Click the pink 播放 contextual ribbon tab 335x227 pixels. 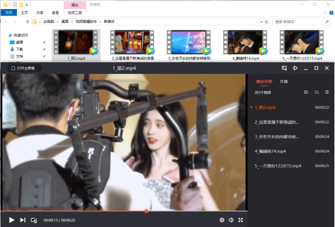click(x=75, y=5)
